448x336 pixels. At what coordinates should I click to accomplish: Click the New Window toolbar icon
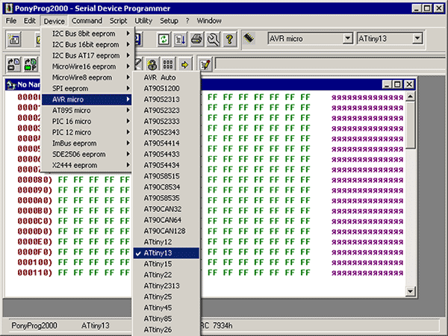(13, 39)
